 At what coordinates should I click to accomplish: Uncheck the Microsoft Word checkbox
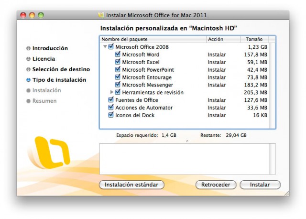pos(118,54)
